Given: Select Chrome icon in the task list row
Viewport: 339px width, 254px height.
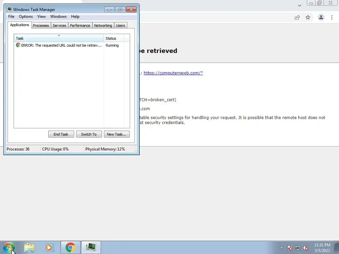Looking at the screenshot, I should 18,45.
